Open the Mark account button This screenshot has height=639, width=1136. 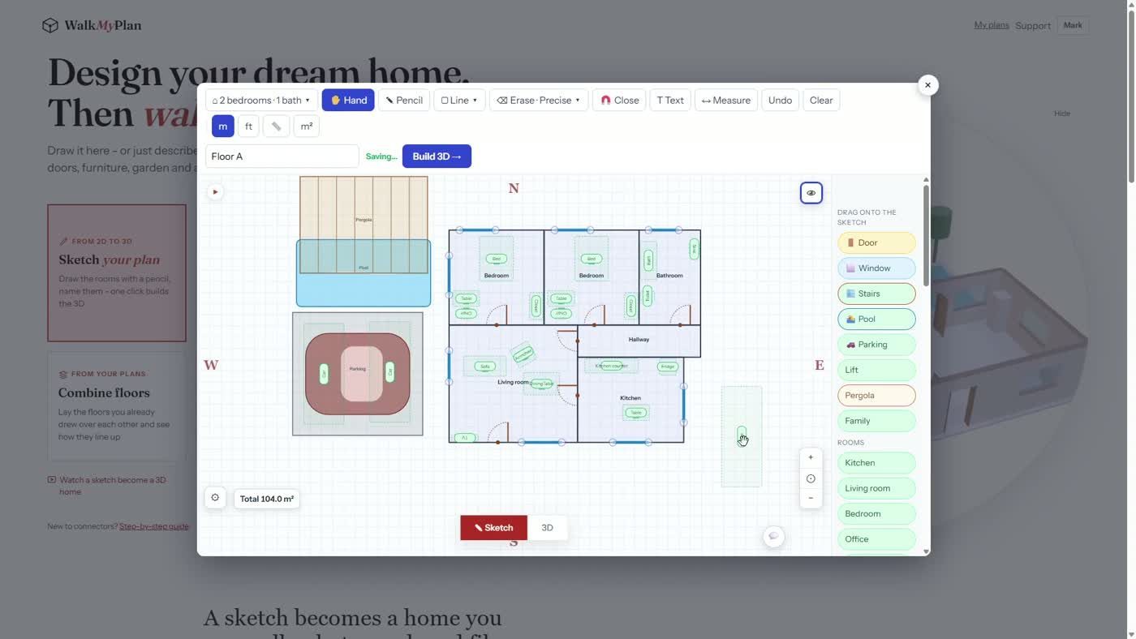coord(1073,25)
